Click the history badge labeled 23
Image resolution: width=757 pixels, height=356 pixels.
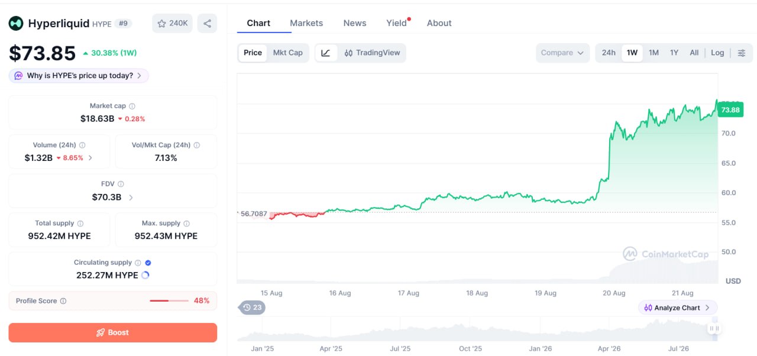[253, 308]
